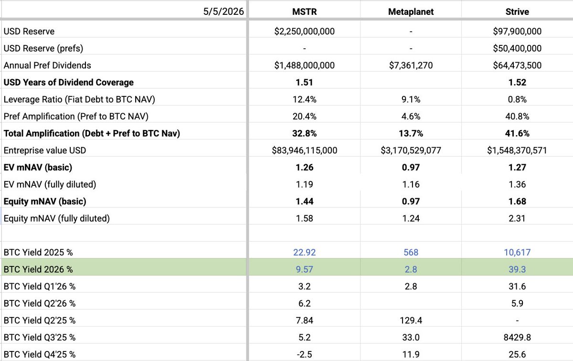Image resolution: width=573 pixels, height=361 pixels.
Task: Select Metaplanet dividends $7,361,270
Action: tap(411, 65)
